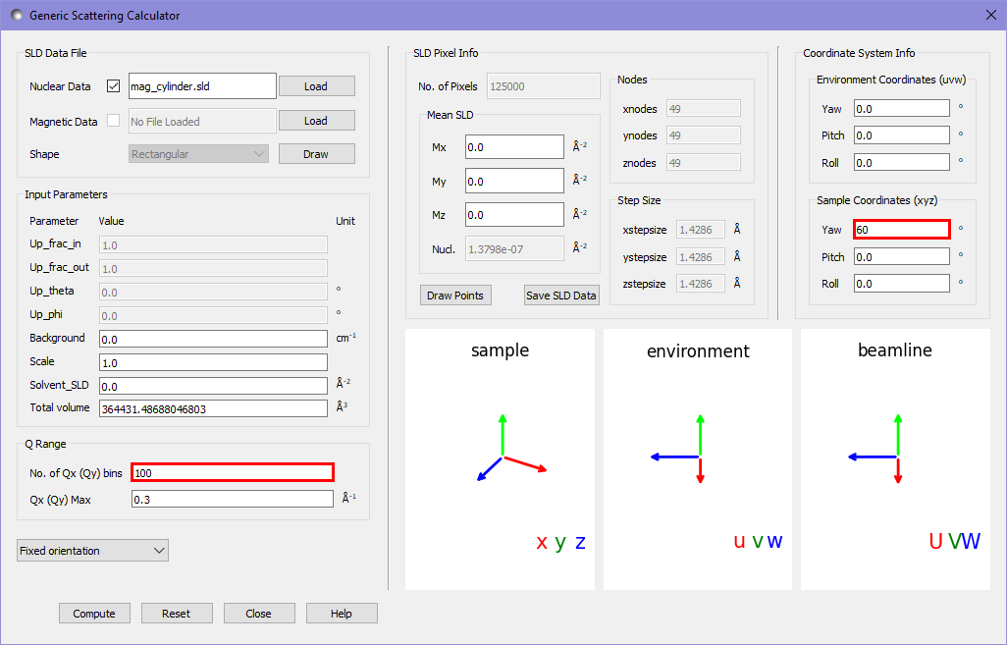
Task: Click the app icon in title bar
Action: (x=16, y=16)
